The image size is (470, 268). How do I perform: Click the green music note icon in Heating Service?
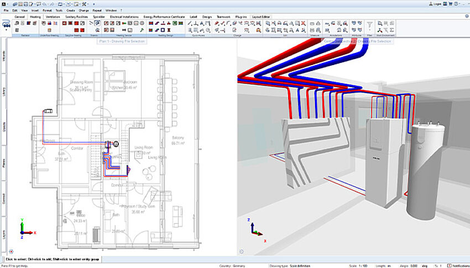tap(142, 30)
